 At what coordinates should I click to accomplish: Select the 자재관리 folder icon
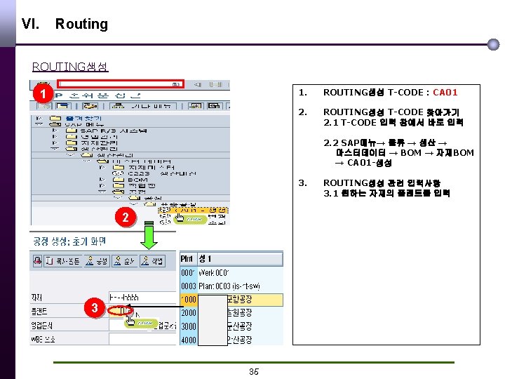point(71,142)
